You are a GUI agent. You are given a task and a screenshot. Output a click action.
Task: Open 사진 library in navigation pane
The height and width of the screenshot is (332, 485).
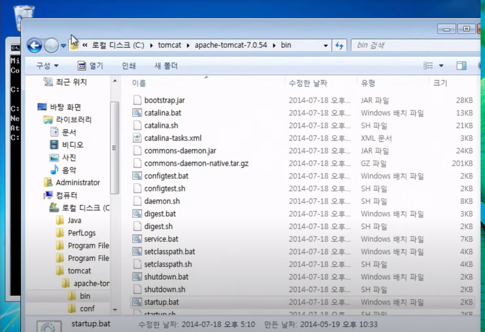coord(63,158)
